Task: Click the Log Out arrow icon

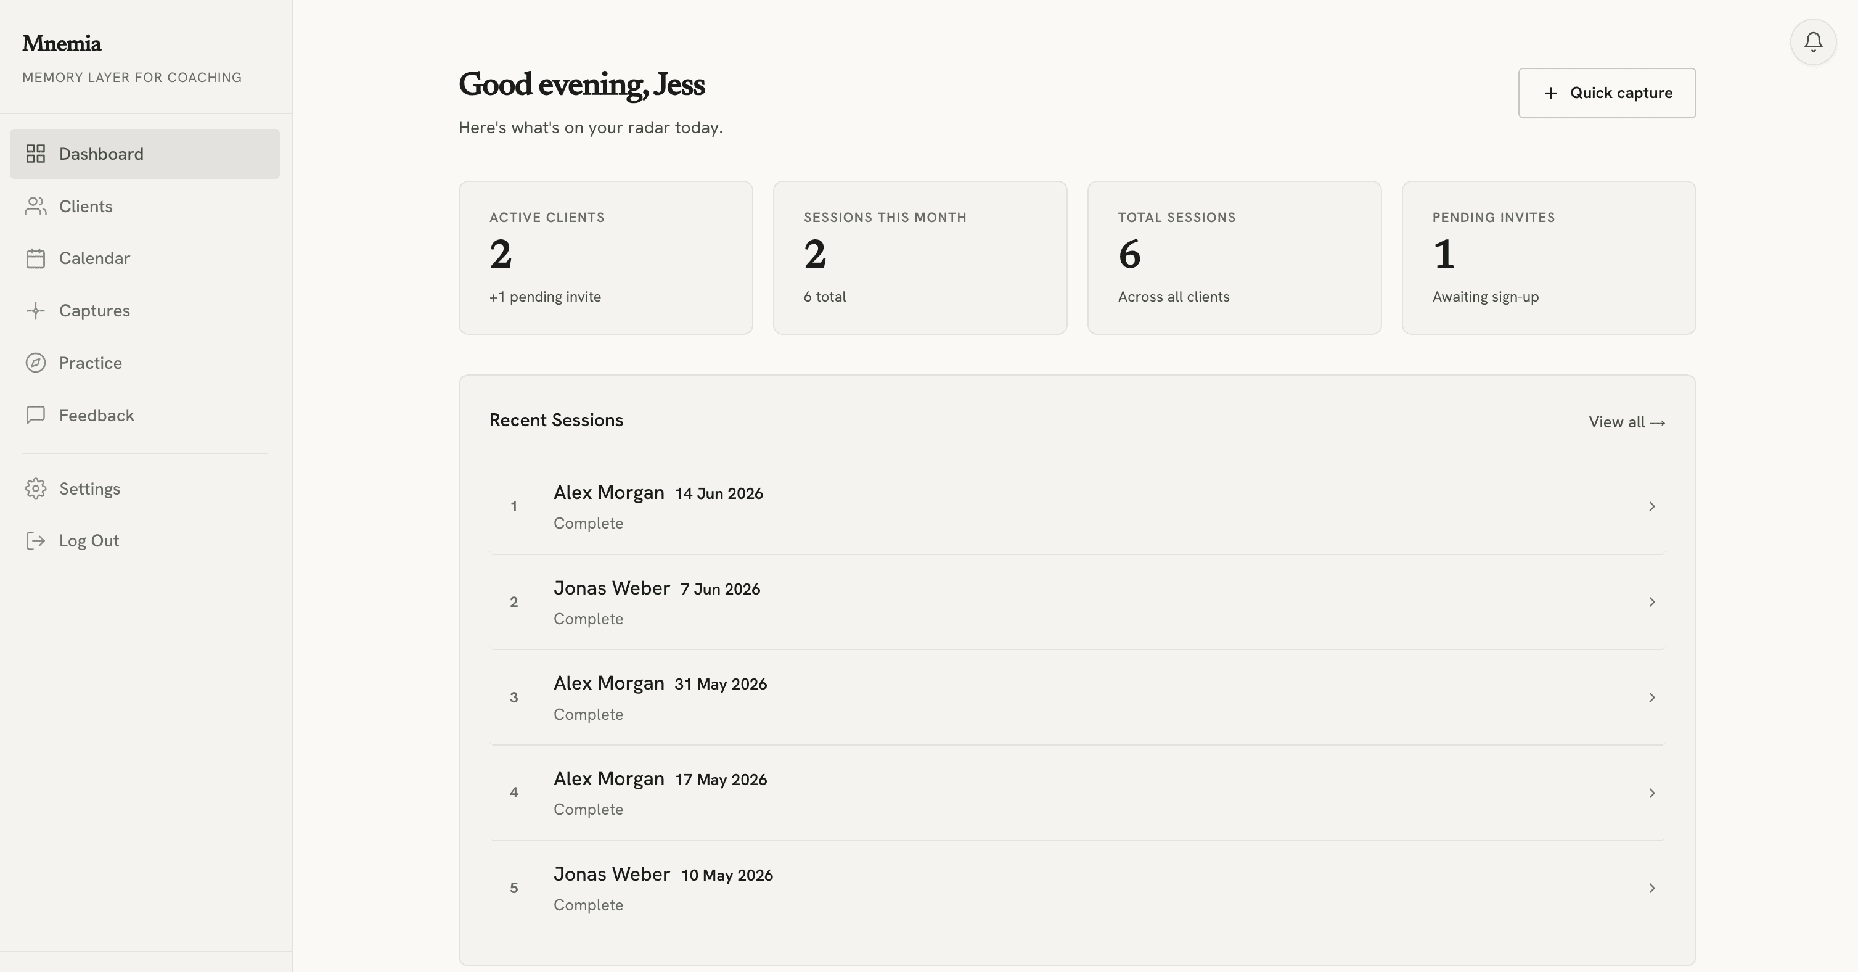Action: [35, 540]
